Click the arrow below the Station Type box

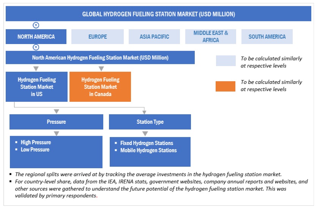click(x=145, y=133)
